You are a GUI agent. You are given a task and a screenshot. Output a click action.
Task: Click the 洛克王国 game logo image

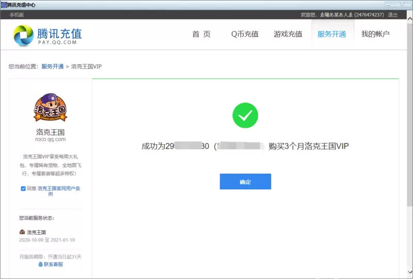pyautogui.click(x=50, y=107)
